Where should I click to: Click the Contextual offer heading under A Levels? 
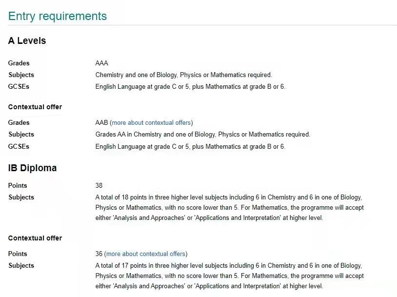point(35,107)
